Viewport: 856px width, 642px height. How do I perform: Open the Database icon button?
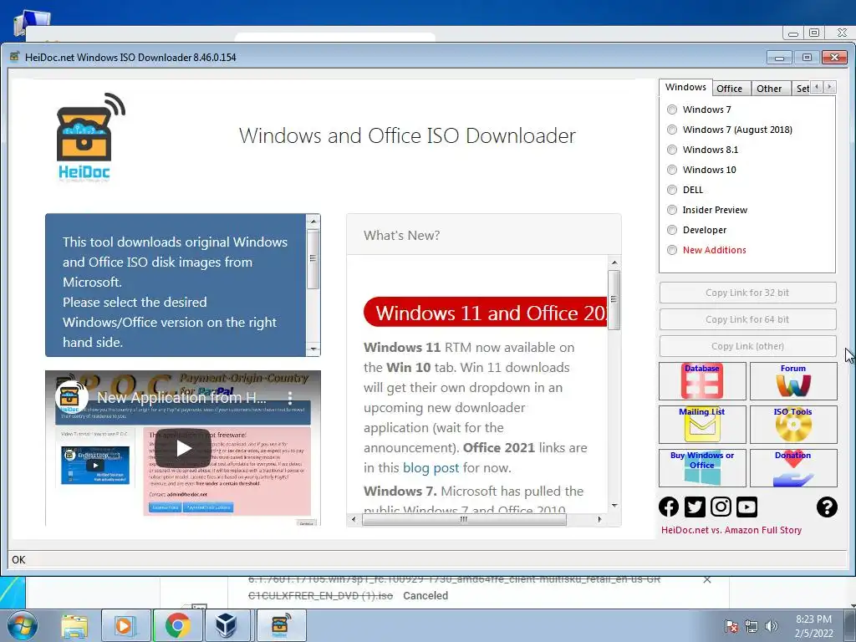tap(702, 381)
